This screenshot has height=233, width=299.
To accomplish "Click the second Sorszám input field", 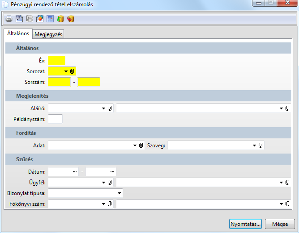I will click(x=89, y=82).
